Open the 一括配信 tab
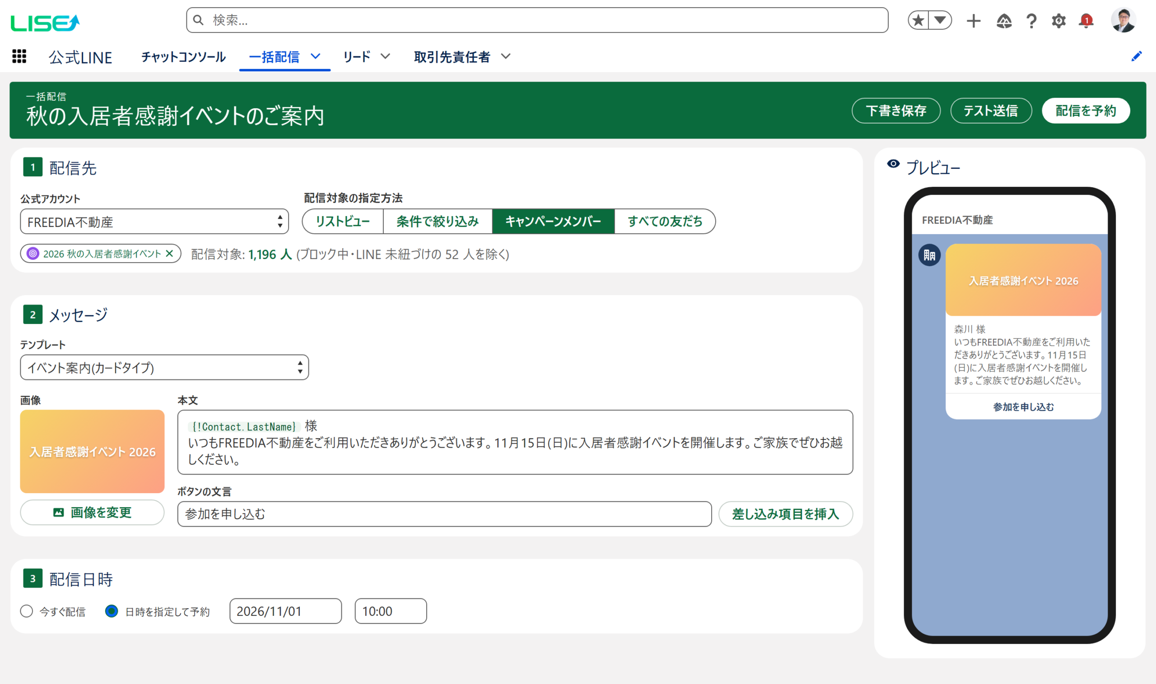This screenshot has width=1156, height=684. (274, 57)
